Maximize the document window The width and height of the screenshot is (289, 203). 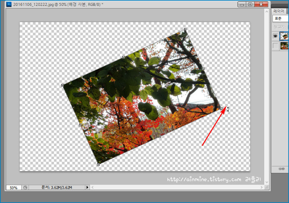pos(250,4)
